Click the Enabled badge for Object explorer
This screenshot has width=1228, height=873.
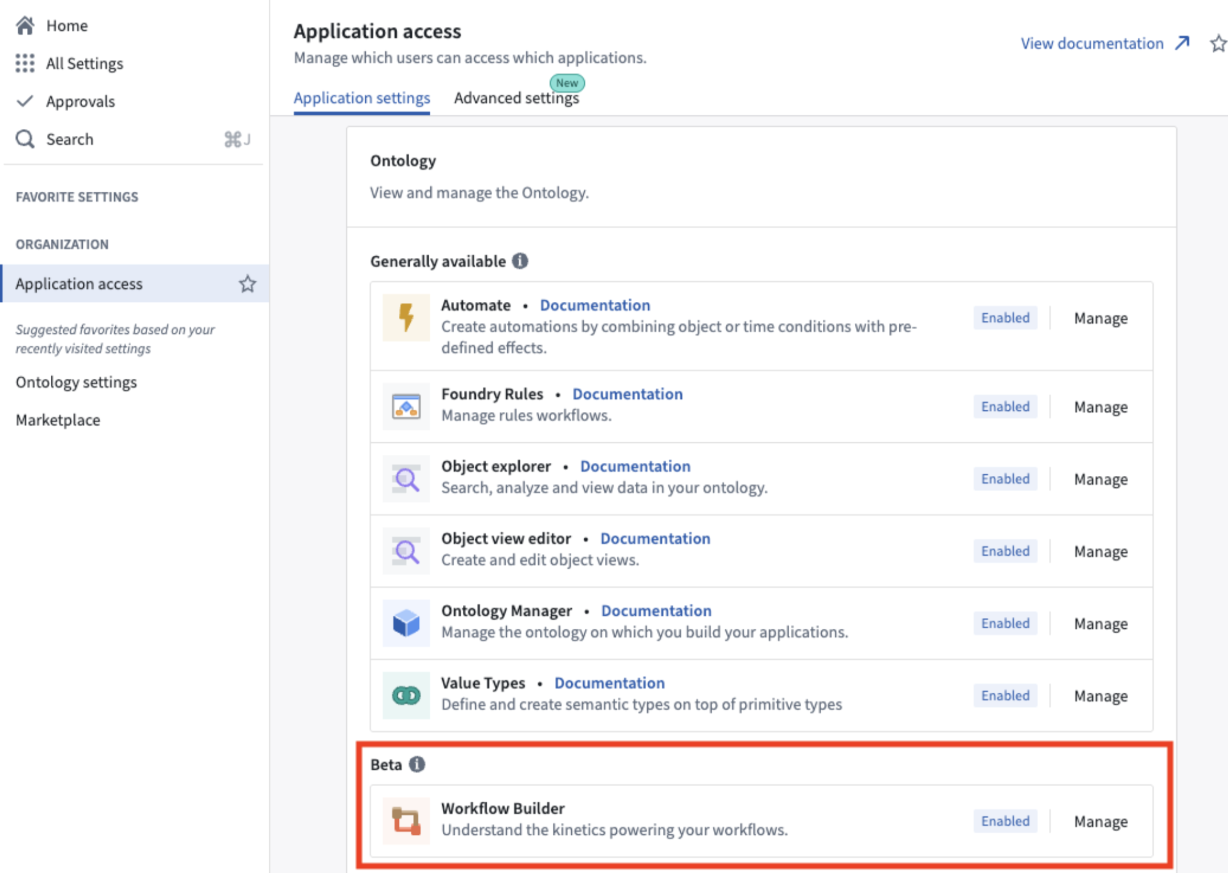coord(1005,479)
